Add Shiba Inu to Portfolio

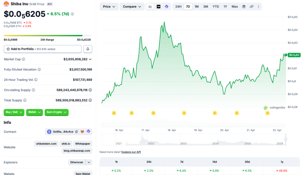[43, 49]
